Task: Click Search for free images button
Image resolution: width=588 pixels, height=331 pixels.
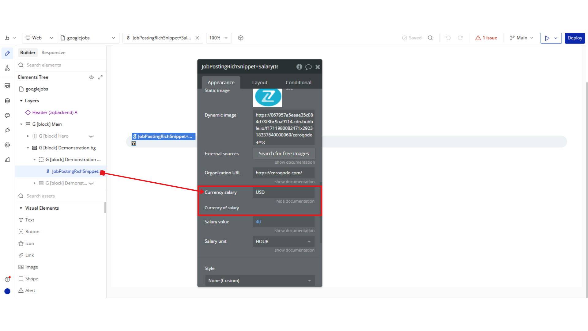Action: coord(283,154)
